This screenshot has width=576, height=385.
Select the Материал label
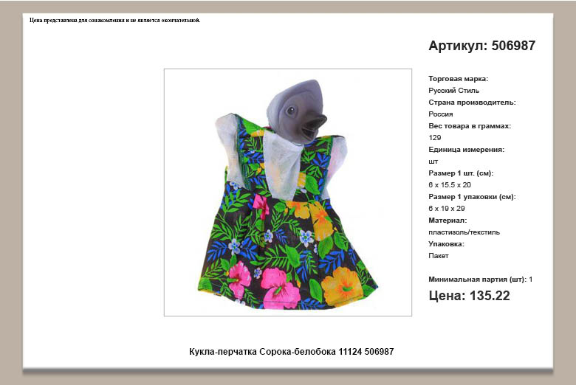tap(448, 221)
